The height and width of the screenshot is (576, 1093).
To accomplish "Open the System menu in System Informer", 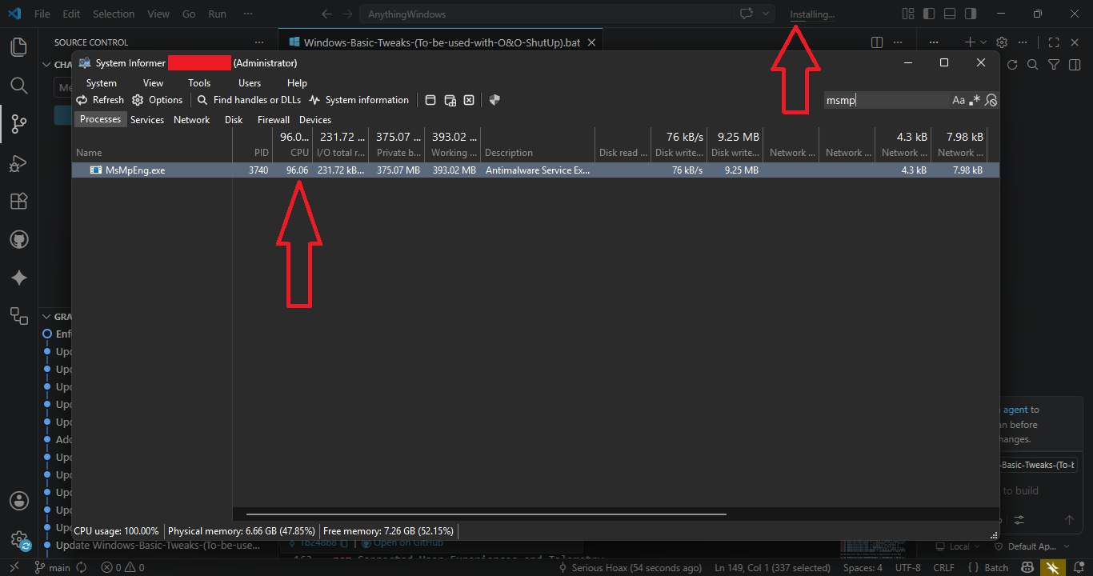I will tap(102, 82).
